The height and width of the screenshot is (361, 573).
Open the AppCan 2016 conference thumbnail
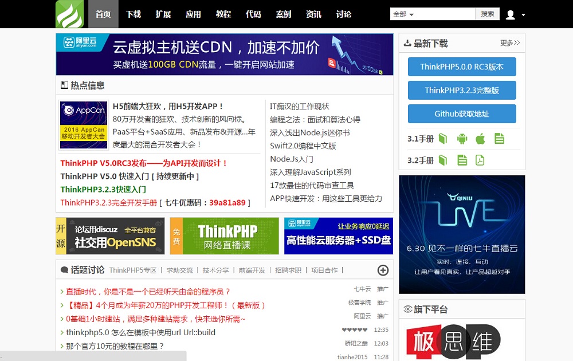pyautogui.click(x=84, y=125)
